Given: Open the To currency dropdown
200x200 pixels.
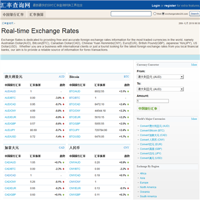Looking at the screenshot, I should coord(160,89).
